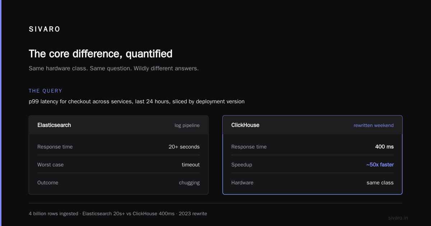Click 'Response time' label in ClickHouse card
Viewport: 431px width, 226px height.
pos(249,147)
